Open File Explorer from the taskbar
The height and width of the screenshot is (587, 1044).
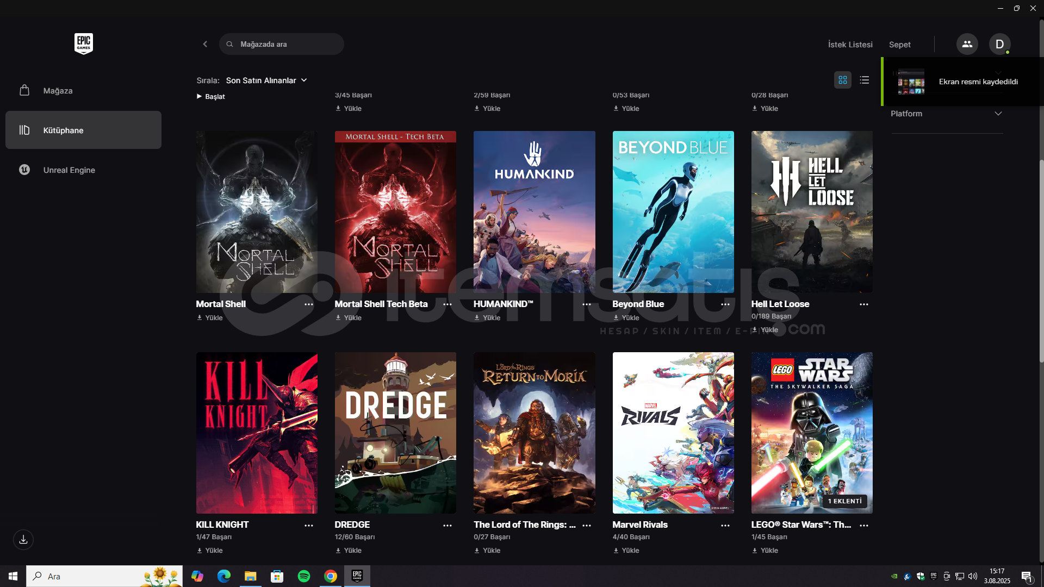point(250,576)
